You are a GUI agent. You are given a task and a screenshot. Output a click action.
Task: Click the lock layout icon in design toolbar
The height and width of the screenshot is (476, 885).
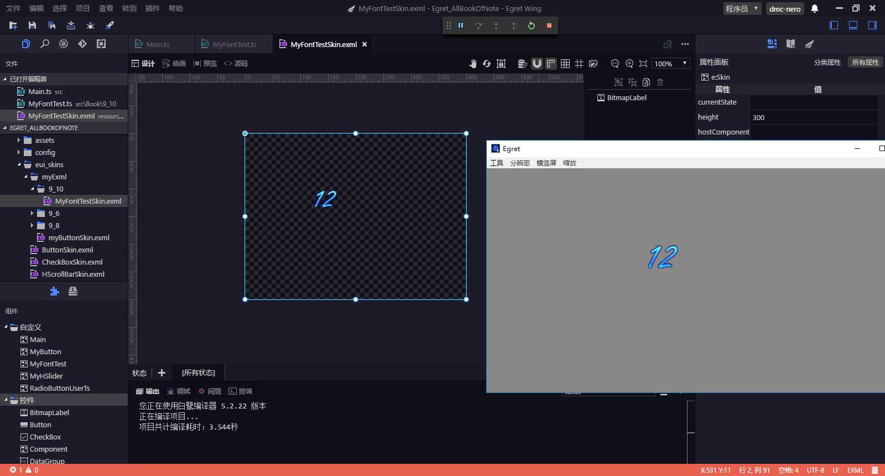click(x=501, y=64)
